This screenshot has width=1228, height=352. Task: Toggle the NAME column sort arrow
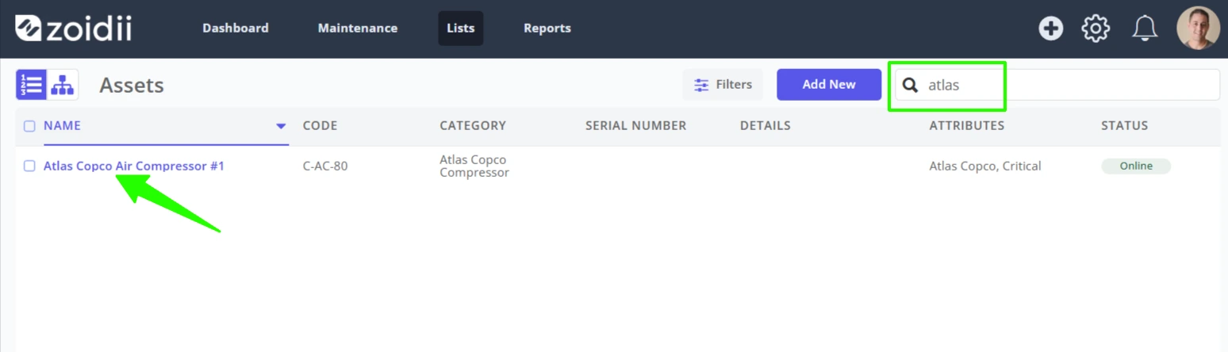[x=280, y=126]
